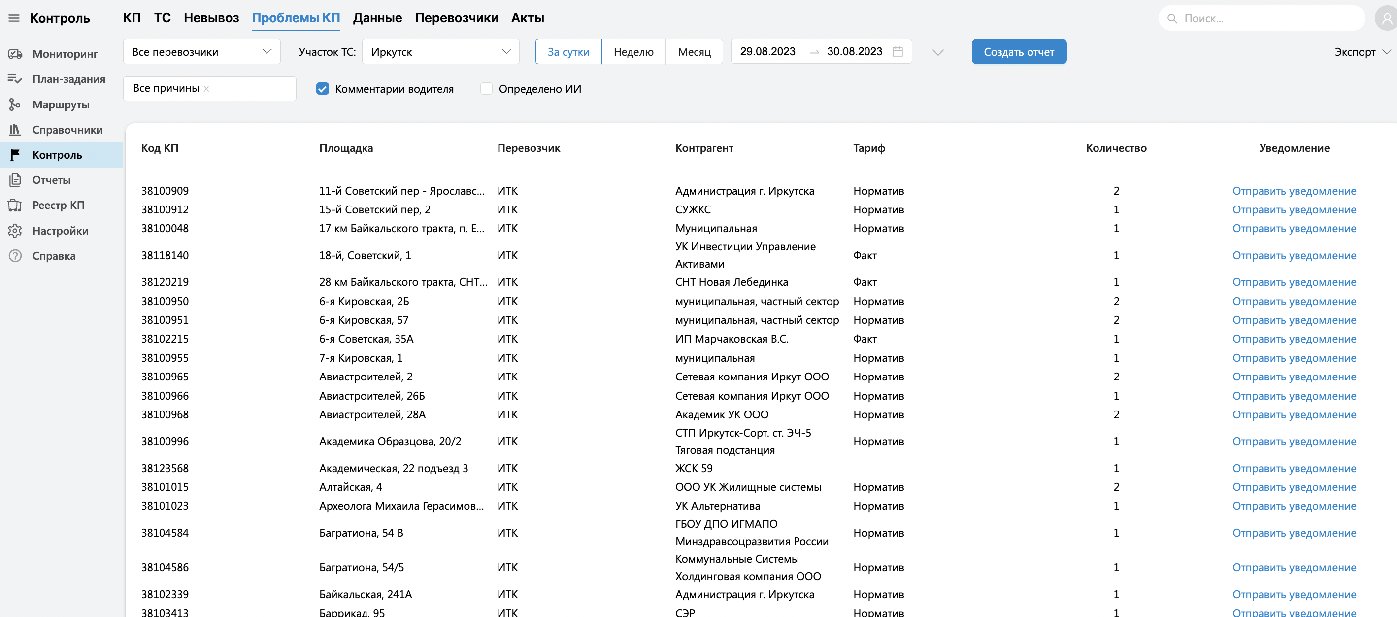The height and width of the screenshot is (617, 1397).
Task: Expand the Все перевозчики dropdown
Action: coord(202,52)
